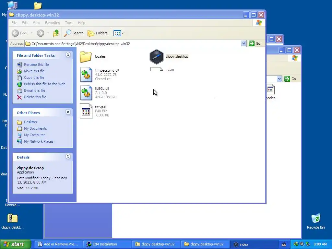Click Publish this file to the Web

(x=45, y=84)
